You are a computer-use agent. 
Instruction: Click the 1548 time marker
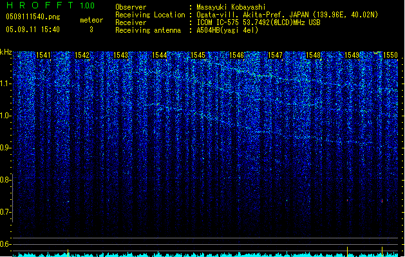point(314,55)
